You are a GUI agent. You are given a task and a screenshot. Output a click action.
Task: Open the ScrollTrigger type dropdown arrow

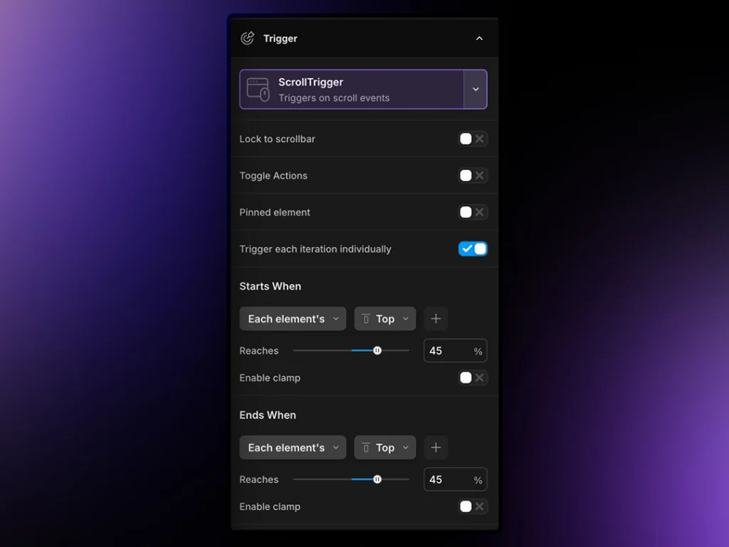click(x=476, y=90)
